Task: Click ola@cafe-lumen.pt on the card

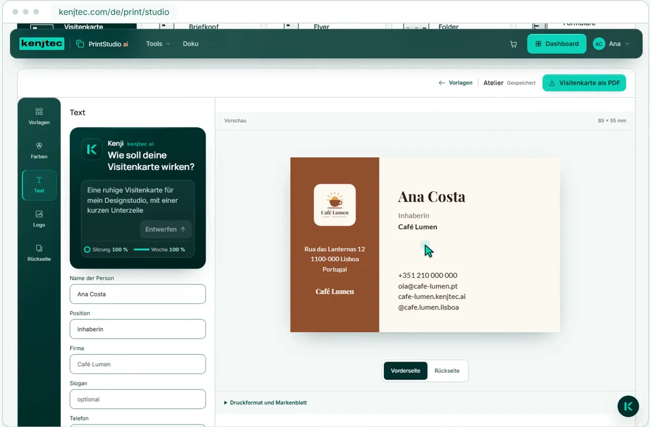Action: (428, 286)
